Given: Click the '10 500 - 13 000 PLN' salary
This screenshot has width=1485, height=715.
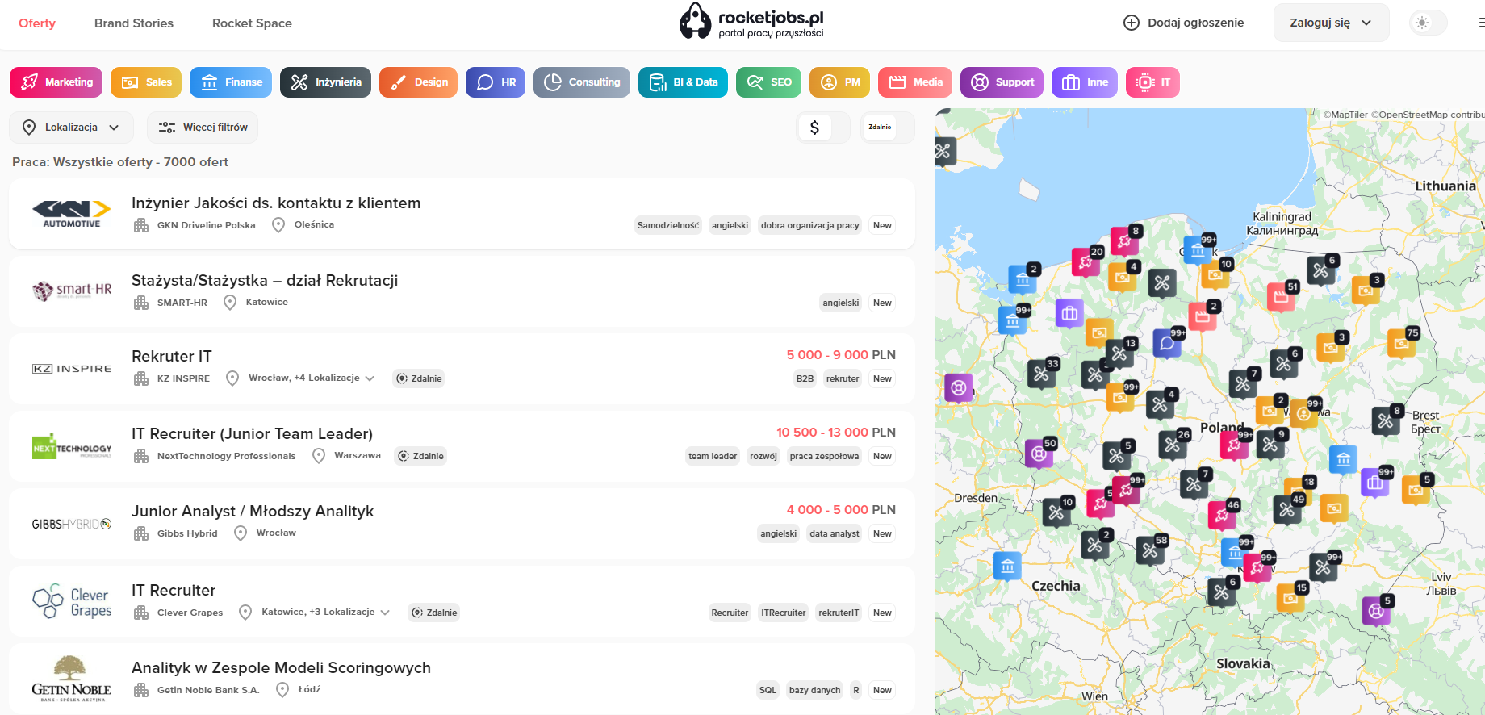Looking at the screenshot, I should point(836,432).
